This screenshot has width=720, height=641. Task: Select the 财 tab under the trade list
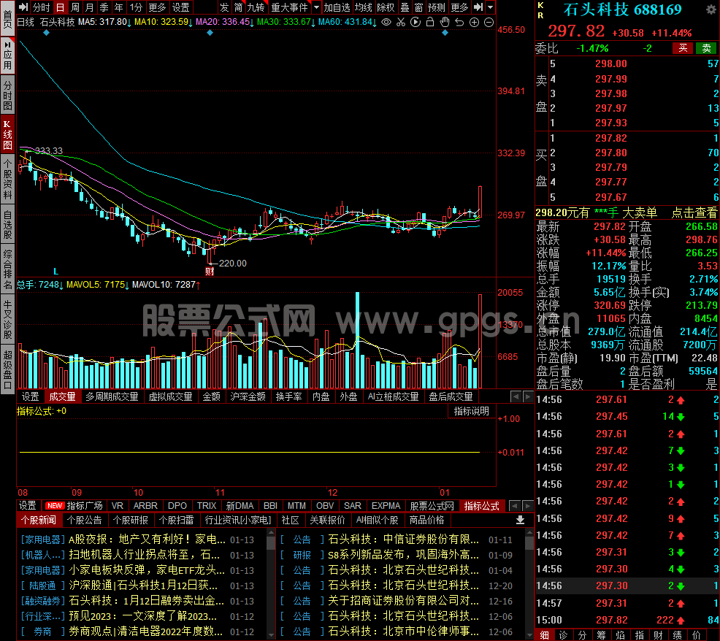659,635
